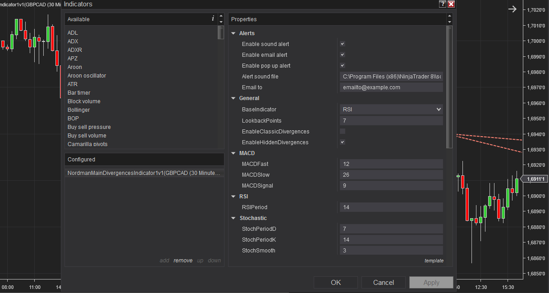Viewport: 549px width, 293px height.
Task: Click the StochPeriodK value field
Action: point(391,240)
